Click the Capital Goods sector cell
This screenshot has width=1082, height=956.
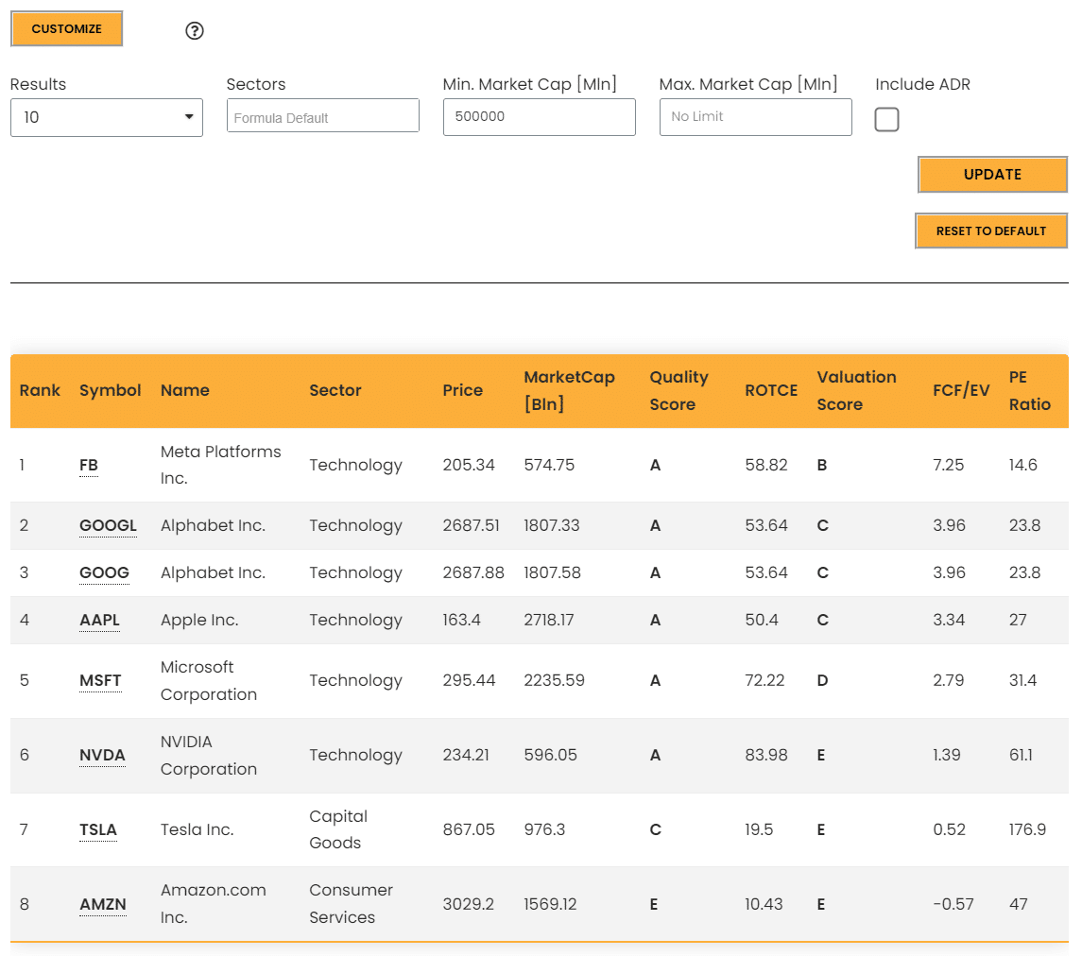click(x=338, y=829)
